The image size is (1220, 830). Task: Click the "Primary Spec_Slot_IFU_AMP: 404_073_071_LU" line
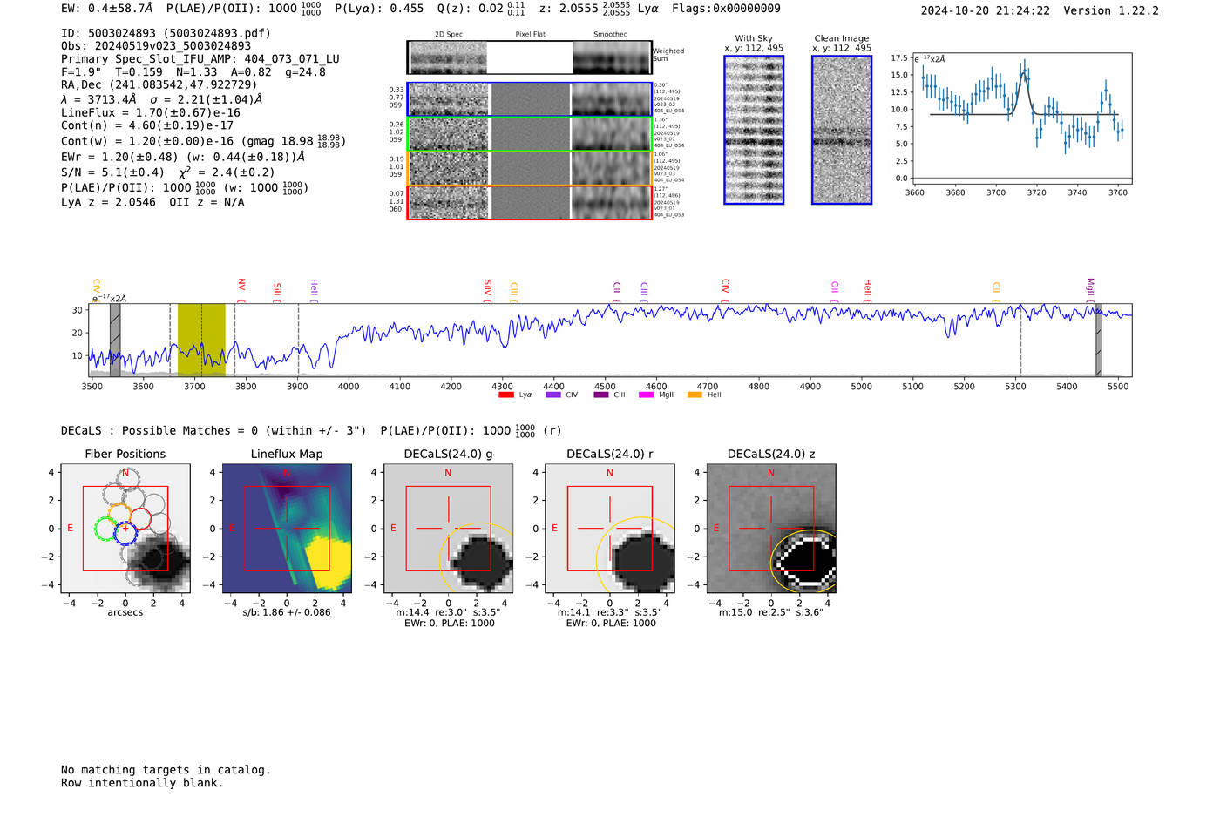click(x=200, y=59)
